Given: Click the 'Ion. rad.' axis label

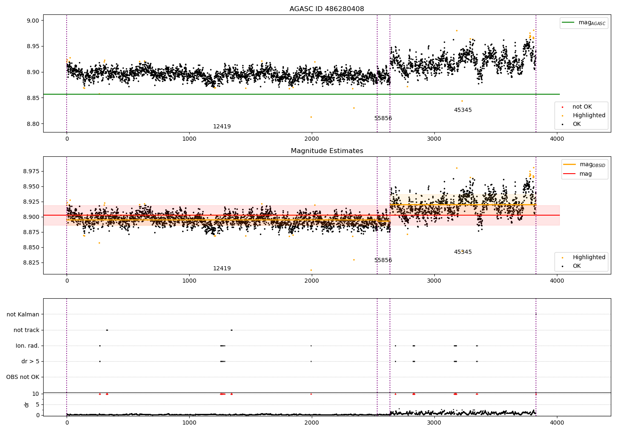Looking at the screenshot, I should pos(28,346).
